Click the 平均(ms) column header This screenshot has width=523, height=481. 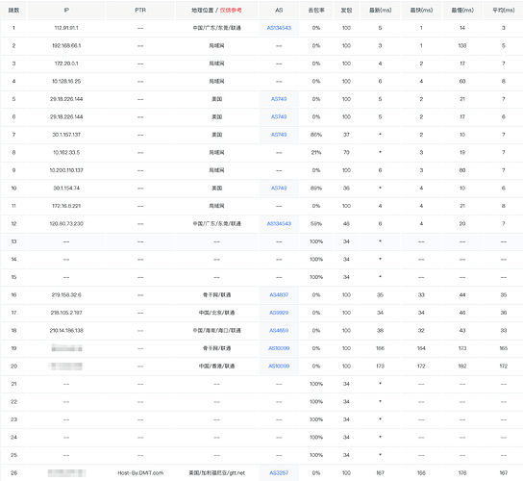(x=504, y=11)
